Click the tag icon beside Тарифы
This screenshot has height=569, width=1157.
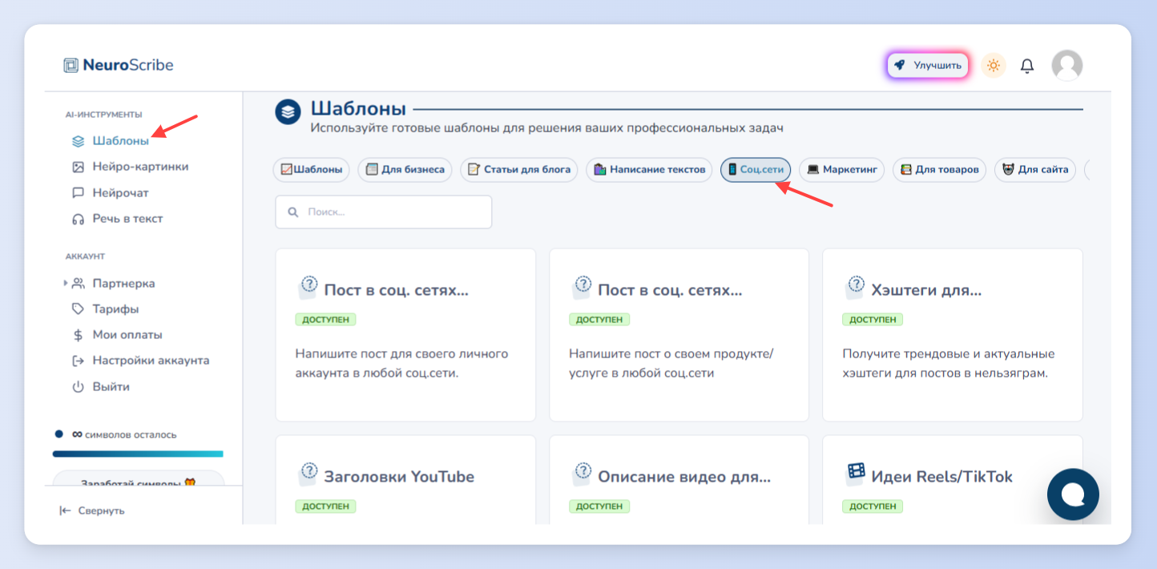[78, 309]
